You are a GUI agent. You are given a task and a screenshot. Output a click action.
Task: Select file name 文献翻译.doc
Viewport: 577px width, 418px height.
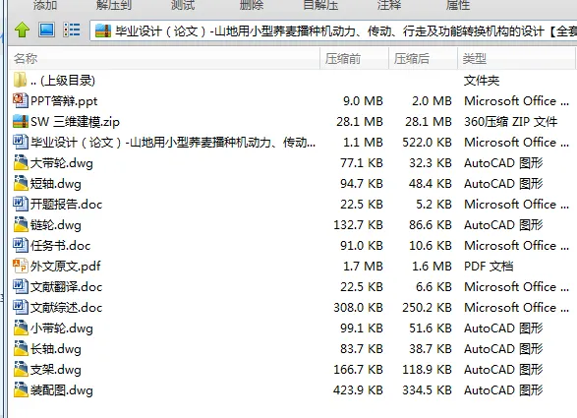tap(66, 286)
